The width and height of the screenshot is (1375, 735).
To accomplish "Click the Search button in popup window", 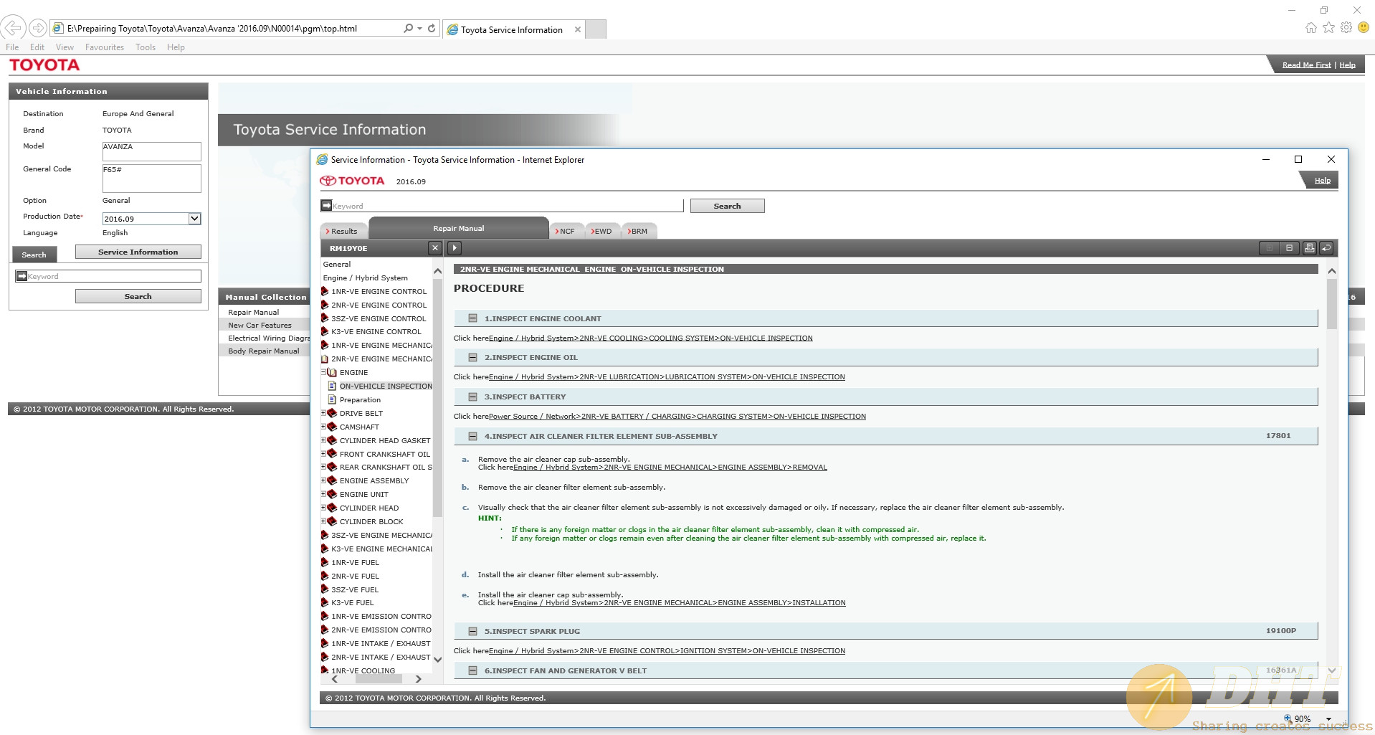I will pos(727,206).
